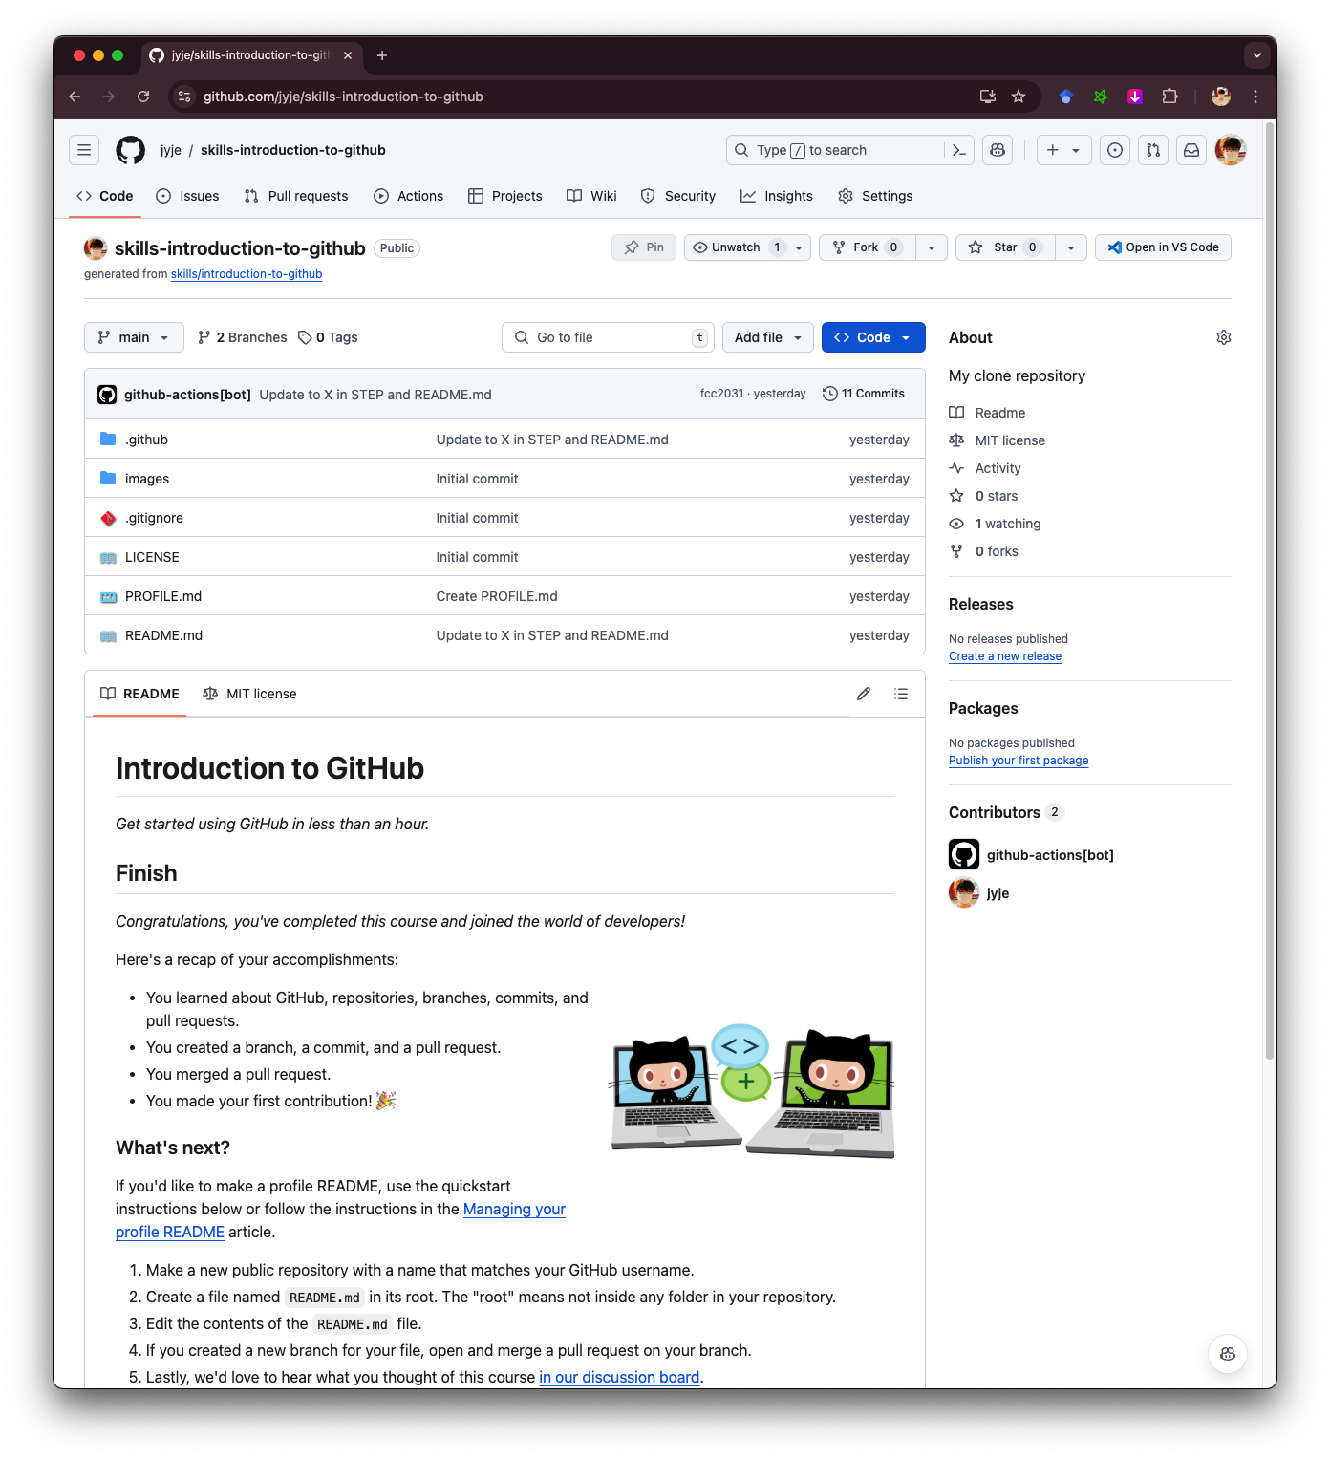Switch to the MIT license tab in README panel
Screen dimensions: 1330x1459
pos(250,694)
